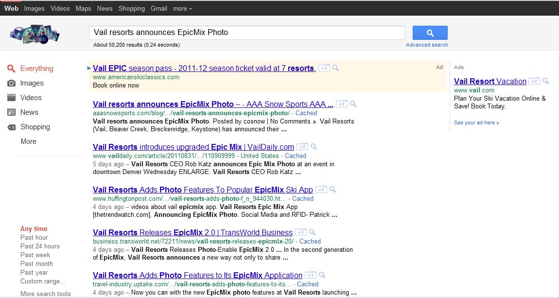Screen dimensions: 559x298
Task: Open 'Vail EPIC season pass' ad link
Action: pyautogui.click(x=204, y=68)
